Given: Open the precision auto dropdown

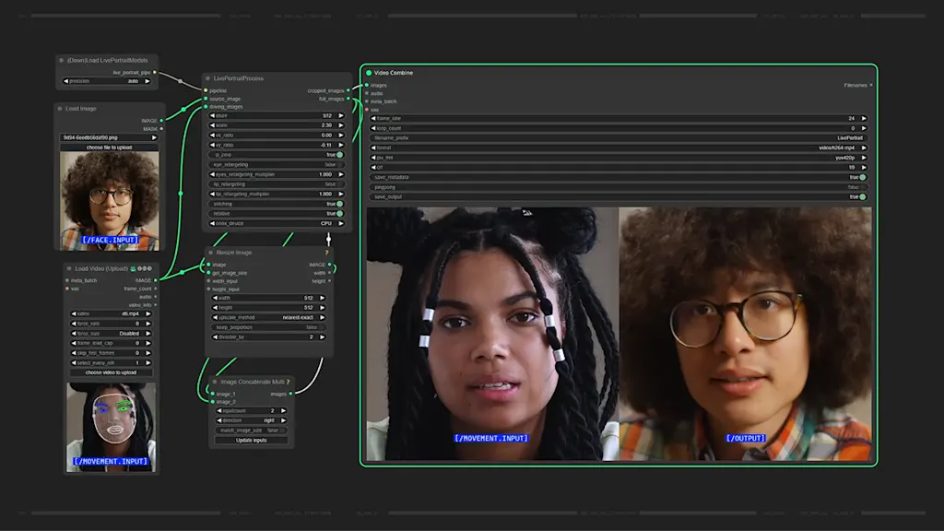Looking at the screenshot, I should [107, 81].
